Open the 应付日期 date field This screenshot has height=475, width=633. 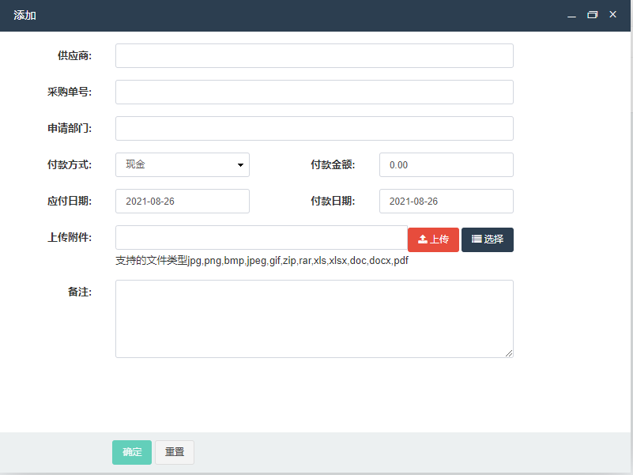tap(183, 202)
